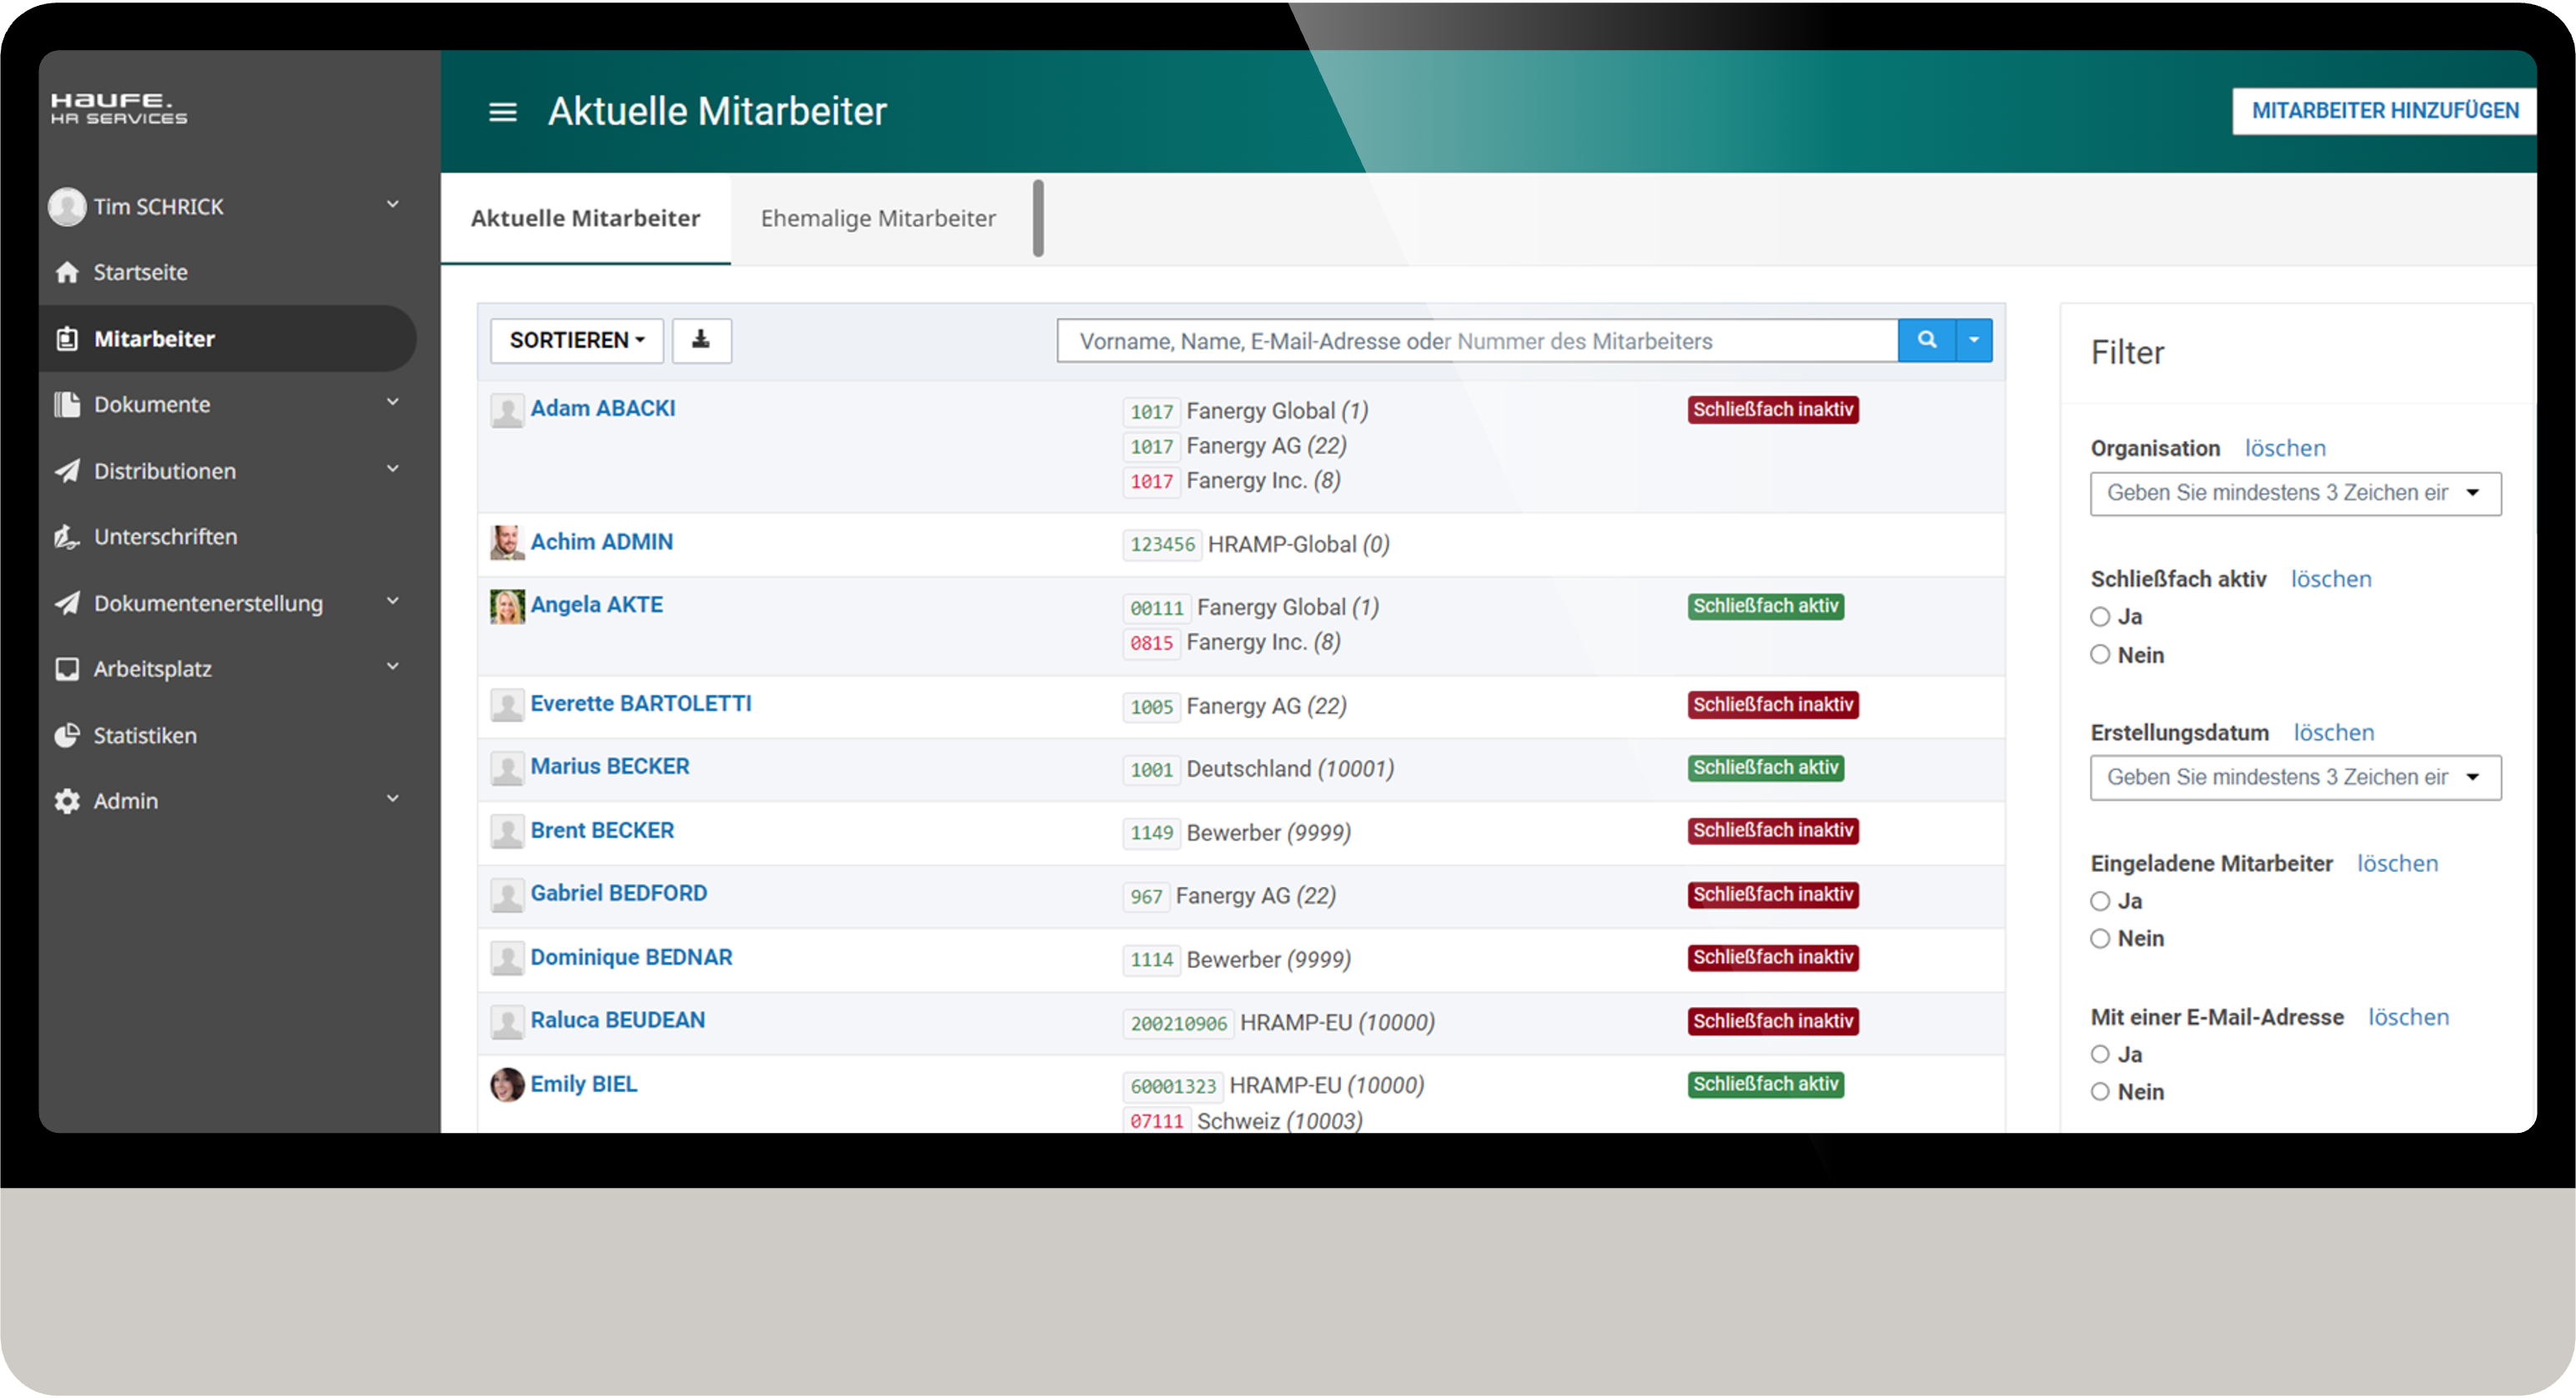
Task: Expand the Admin submenu chevron
Action: point(393,799)
